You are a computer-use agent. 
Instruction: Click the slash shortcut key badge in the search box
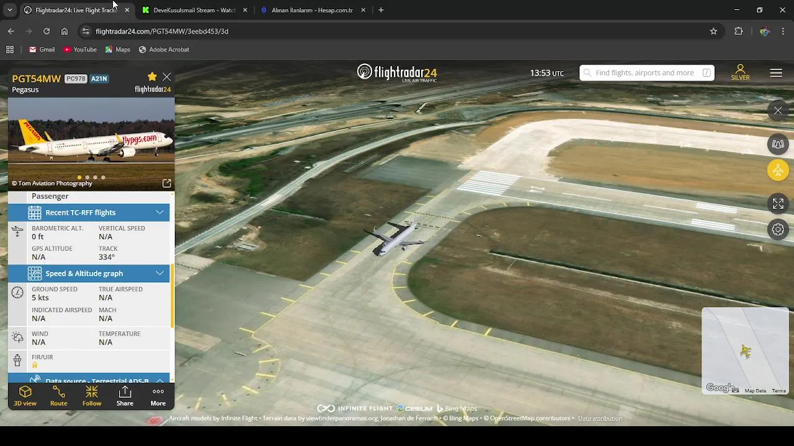coord(707,72)
